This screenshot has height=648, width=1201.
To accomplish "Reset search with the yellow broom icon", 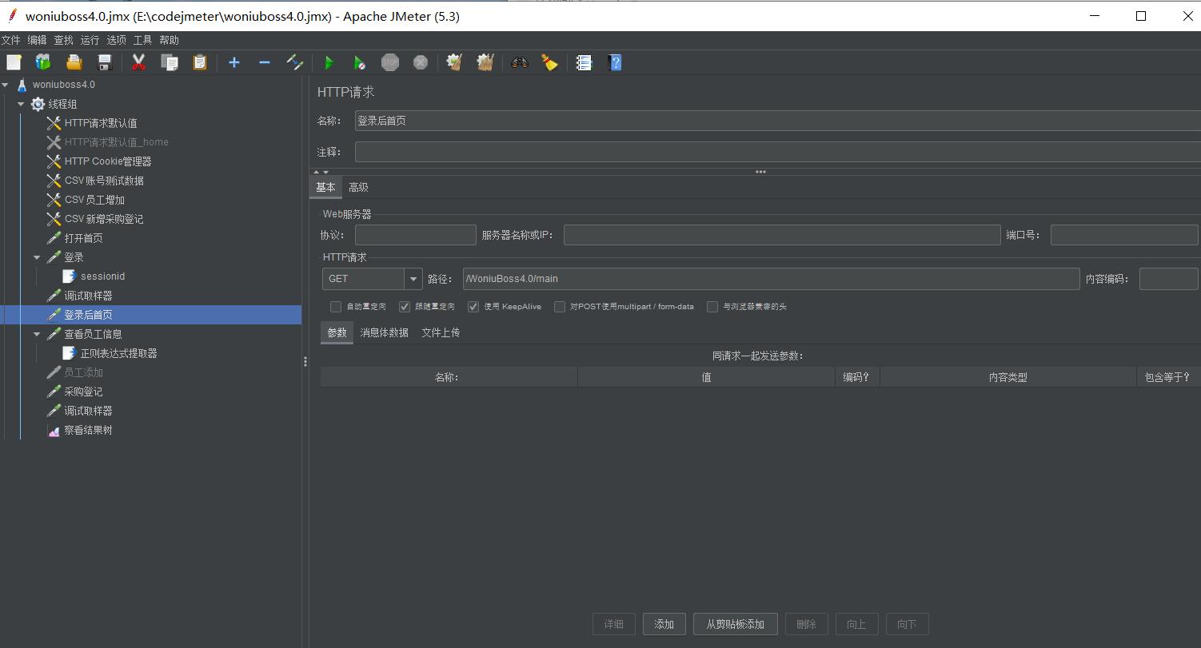I will 549,62.
